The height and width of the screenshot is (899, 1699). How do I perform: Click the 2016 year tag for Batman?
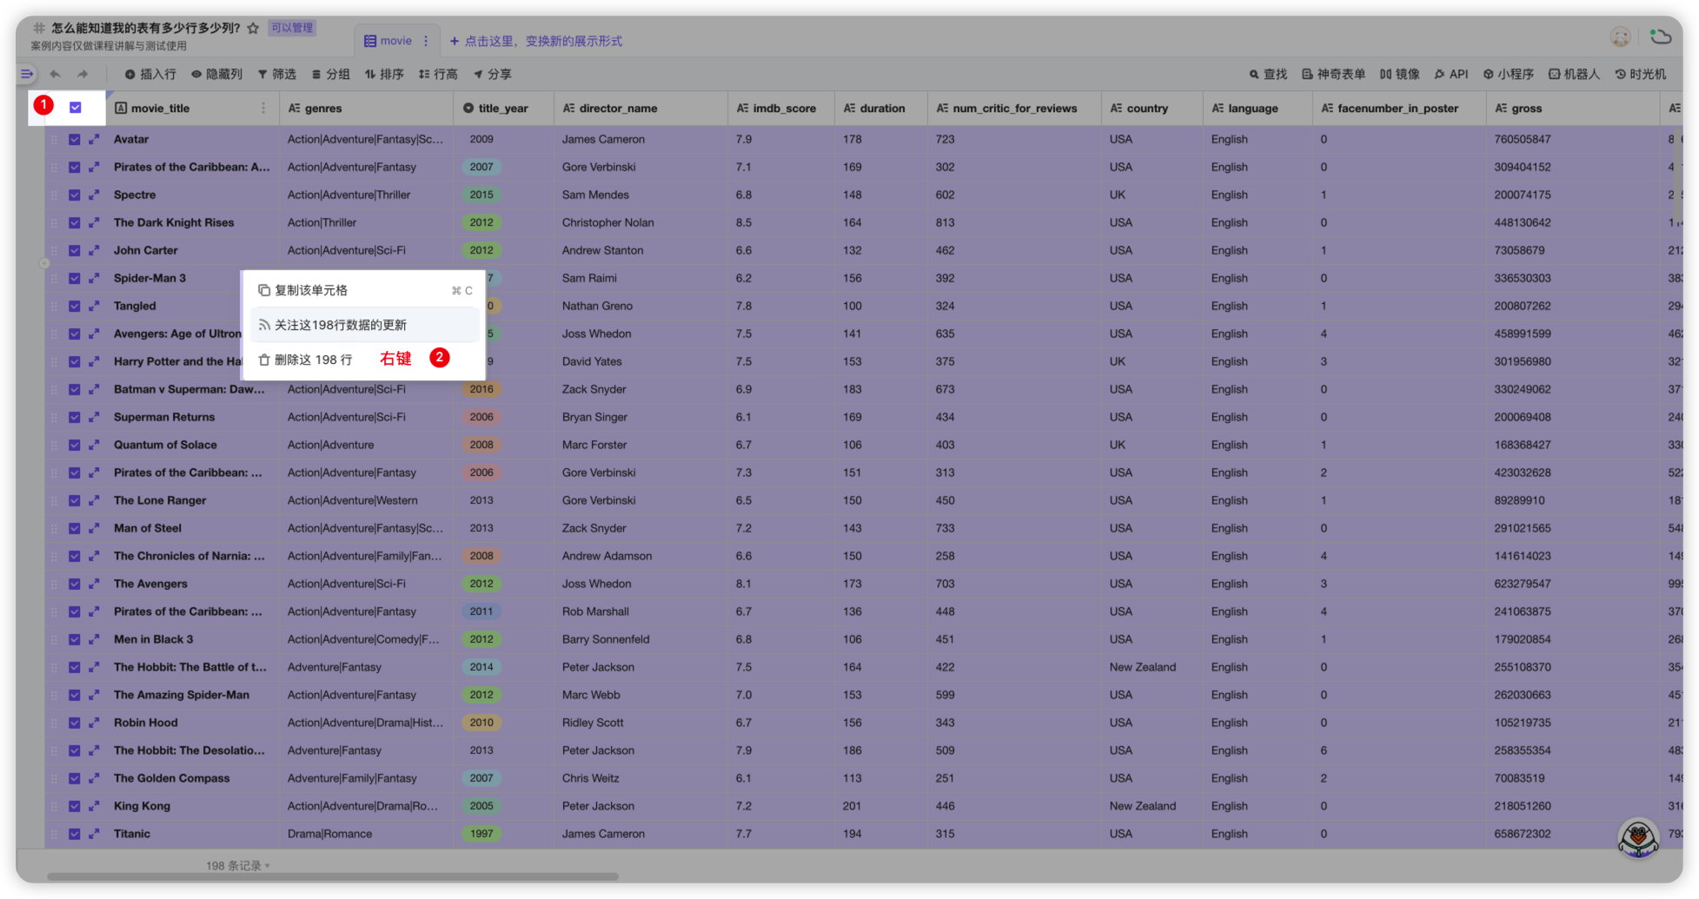481,389
